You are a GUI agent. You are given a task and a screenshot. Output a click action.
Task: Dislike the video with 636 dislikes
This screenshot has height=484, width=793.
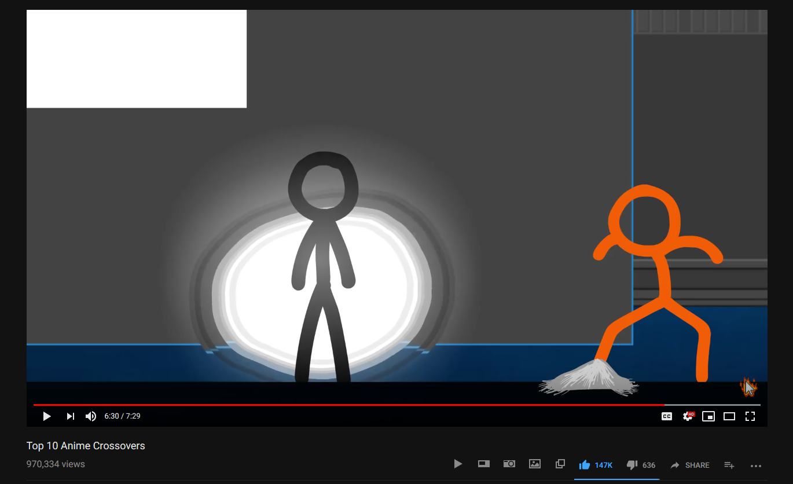point(632,465)
